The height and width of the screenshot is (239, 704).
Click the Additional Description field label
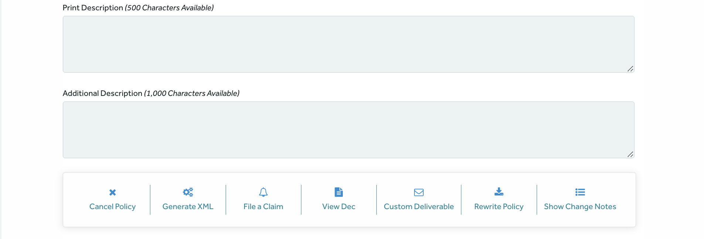coord(102,93)
